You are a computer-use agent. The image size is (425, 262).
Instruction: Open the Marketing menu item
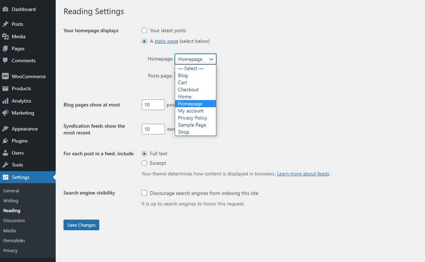point(28,113)
